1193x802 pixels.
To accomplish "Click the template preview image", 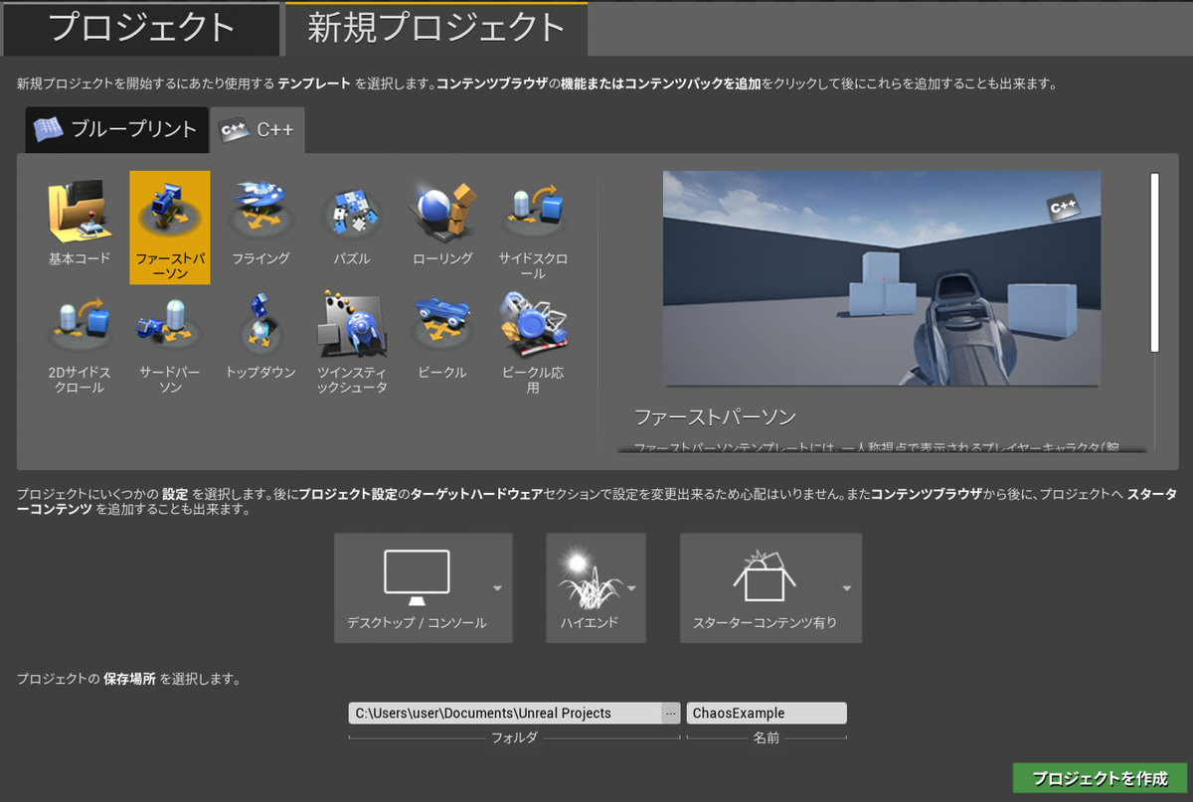I will (882, 277).
